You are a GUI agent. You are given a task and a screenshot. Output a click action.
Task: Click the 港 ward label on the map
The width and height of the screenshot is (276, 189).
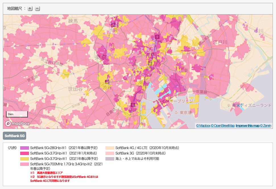click(x=141, y=82)
